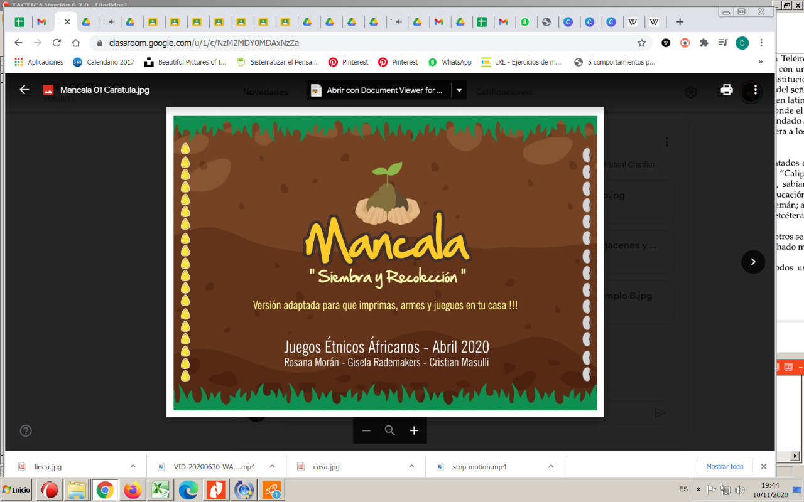Open viewer more options menu
Screen dimensions: 804x502
click(x=756, y=90)
